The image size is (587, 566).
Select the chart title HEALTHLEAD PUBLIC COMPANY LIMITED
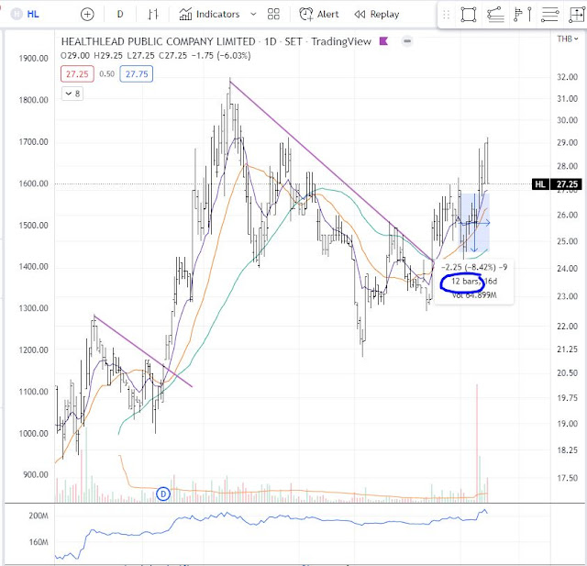[x=159, y=41]
